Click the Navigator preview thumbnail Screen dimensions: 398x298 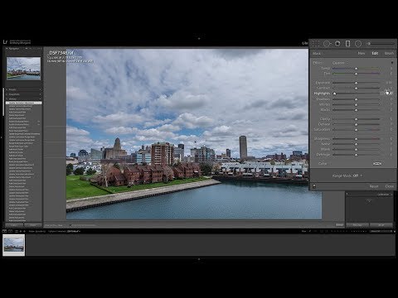[23, 69]
